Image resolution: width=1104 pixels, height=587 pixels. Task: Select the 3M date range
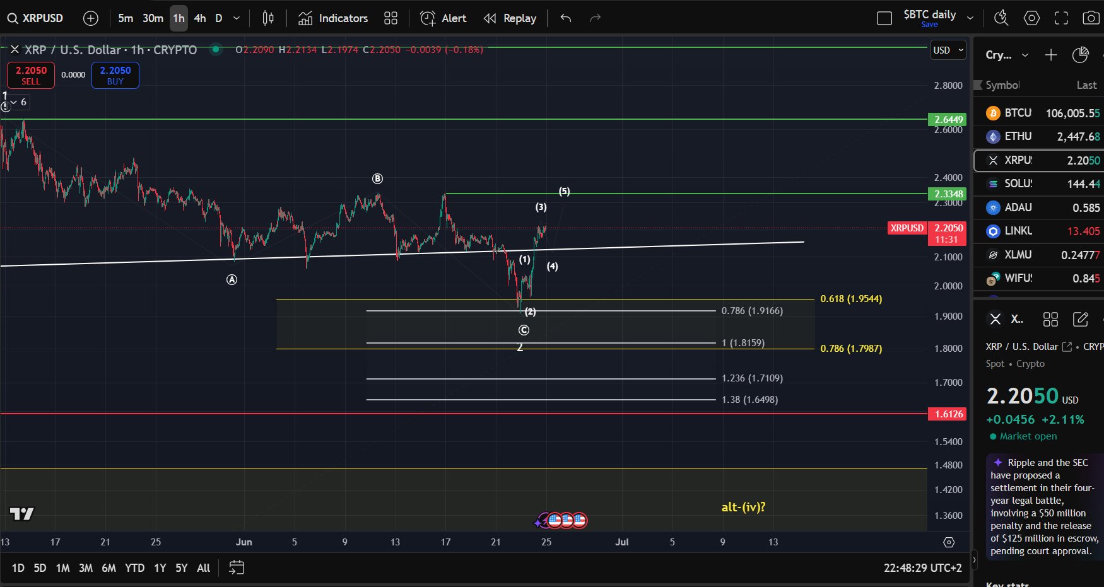coord(86,568)
